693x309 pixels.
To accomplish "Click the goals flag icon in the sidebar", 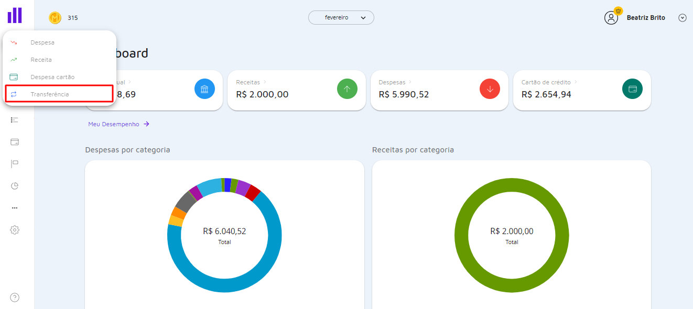I will pos(14,163).
